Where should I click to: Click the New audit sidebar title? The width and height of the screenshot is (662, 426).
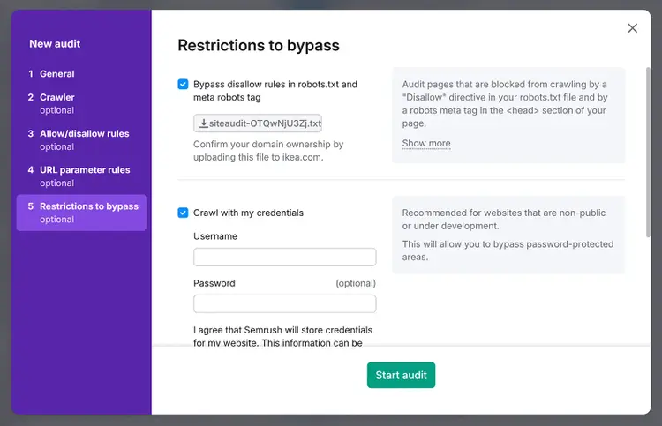click(x=55, y=44)
